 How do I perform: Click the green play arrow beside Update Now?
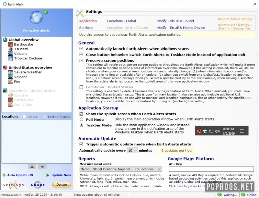(48, 175)
